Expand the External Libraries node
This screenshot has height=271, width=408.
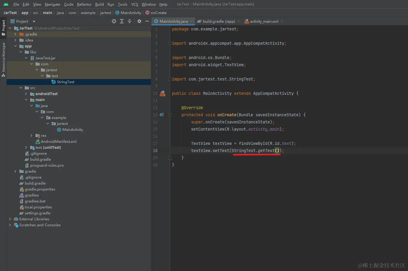(10, 219)
